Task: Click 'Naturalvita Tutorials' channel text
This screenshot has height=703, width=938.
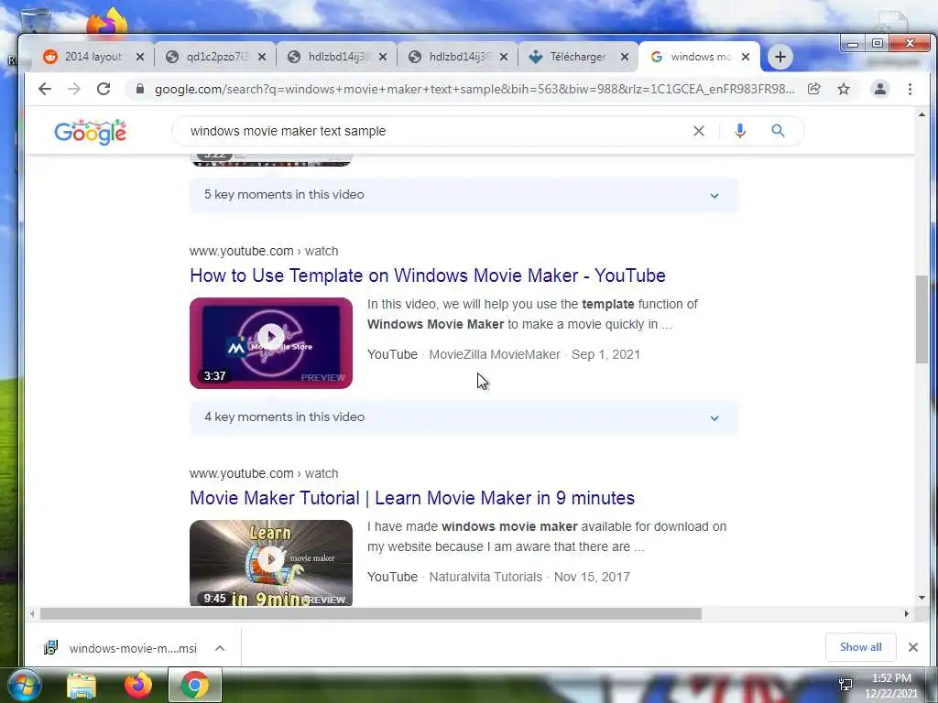Action: (x=485, y=577)
